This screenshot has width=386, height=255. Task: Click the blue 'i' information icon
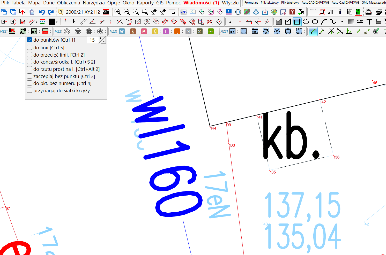click(x=340, y=12)
